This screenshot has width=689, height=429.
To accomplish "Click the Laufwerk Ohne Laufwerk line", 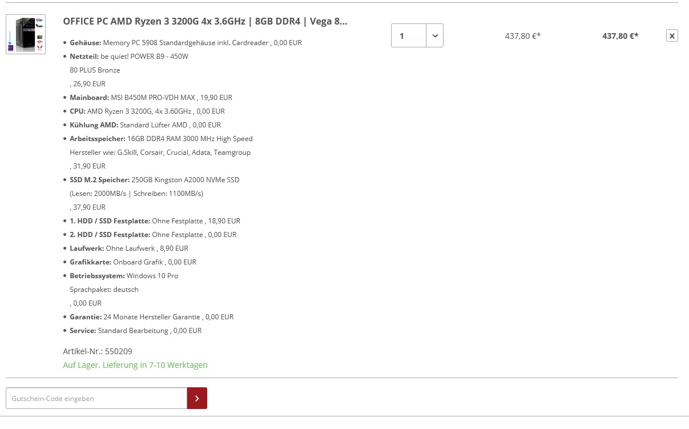I will (x=129, y=248).
